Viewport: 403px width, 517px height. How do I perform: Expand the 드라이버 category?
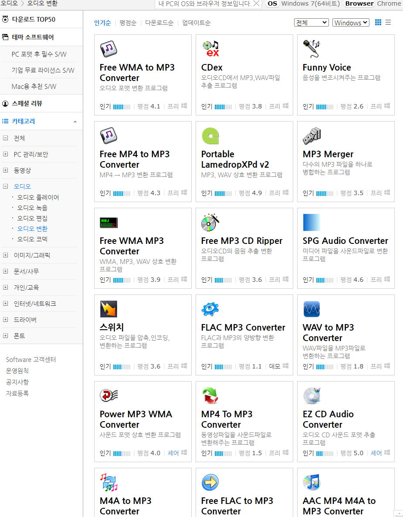pyautogui.click(x=6, y=320)
